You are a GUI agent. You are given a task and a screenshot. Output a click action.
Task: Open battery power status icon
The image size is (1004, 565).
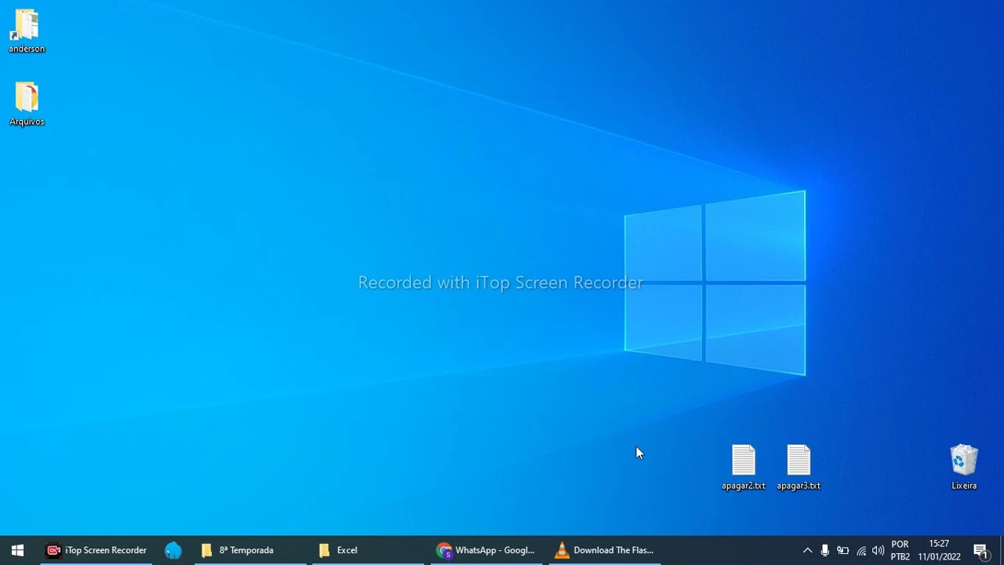click(x=843, y=550)
